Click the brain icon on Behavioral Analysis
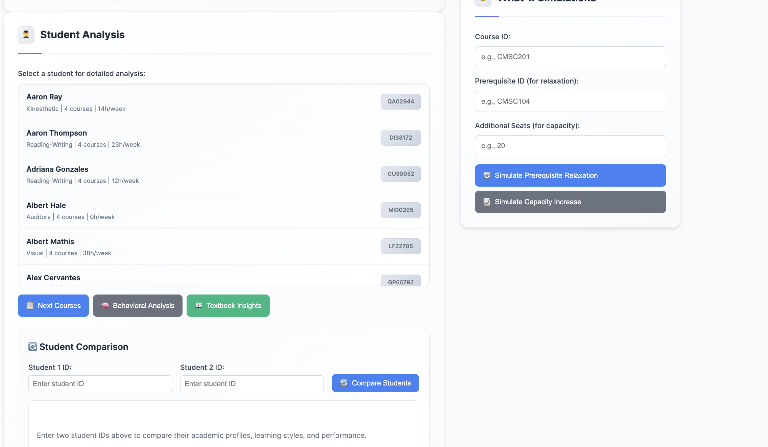 (105, 306)
